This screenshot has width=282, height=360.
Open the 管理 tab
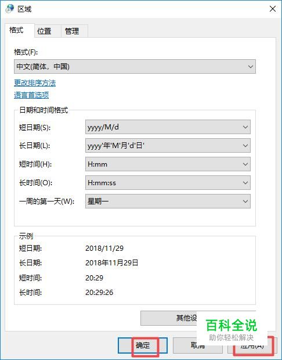[x=74, y=31]
